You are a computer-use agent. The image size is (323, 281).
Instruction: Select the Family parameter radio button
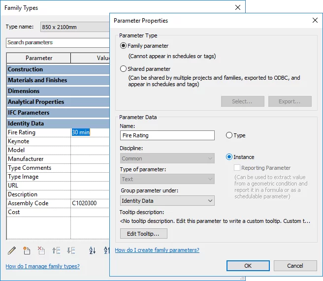[x=124, y=46]
